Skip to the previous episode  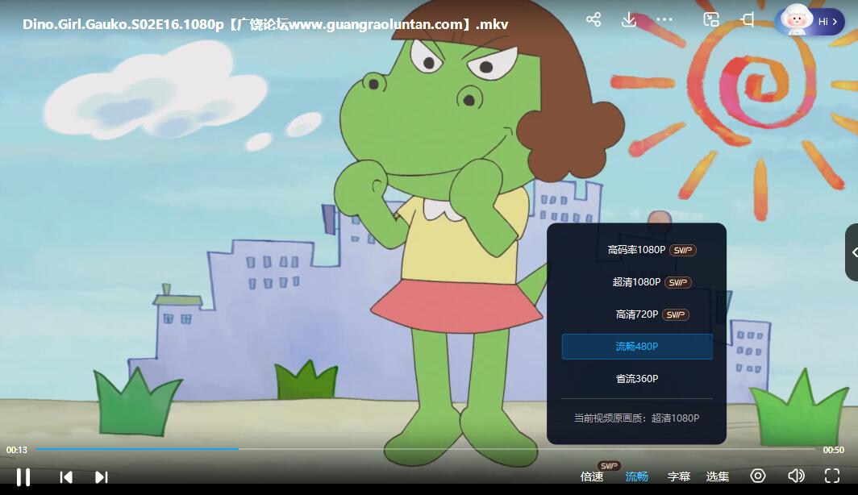(66, 477)
